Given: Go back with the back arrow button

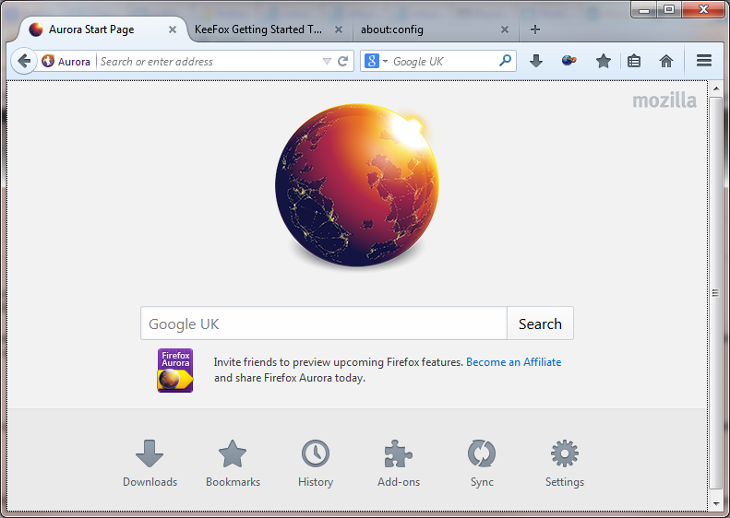Looking at the screenshot, I should (23, 61).
